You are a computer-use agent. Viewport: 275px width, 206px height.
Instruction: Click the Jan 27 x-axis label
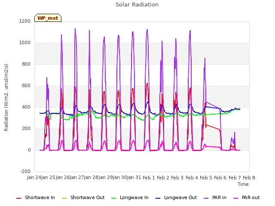77,178
